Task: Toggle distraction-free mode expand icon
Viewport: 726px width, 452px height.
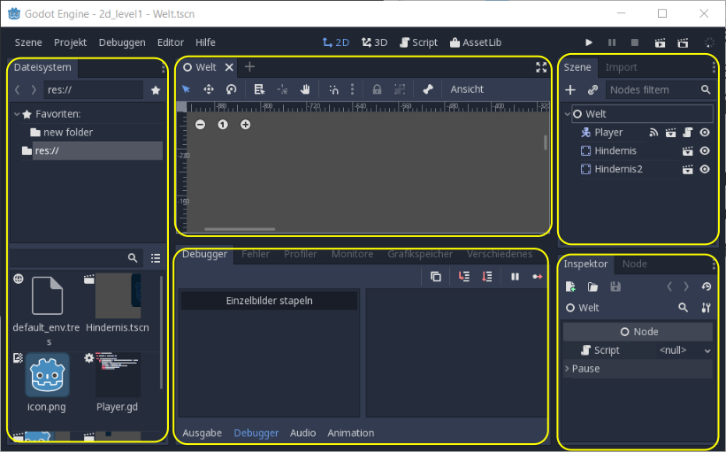Action: [541, 67]
